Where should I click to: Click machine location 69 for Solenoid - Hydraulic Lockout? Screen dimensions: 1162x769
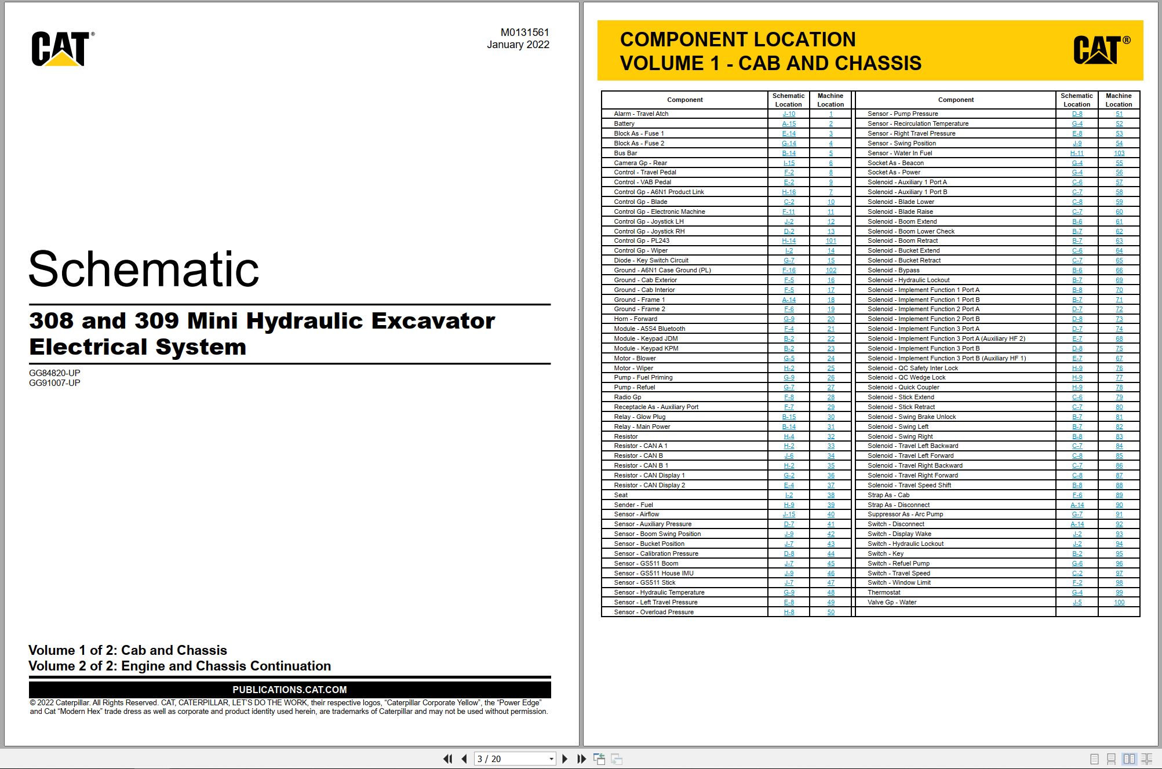click(x=1119, y=280)
